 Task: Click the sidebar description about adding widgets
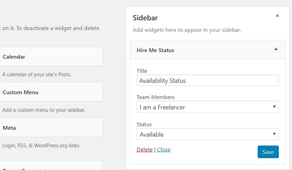click(187, 30)
